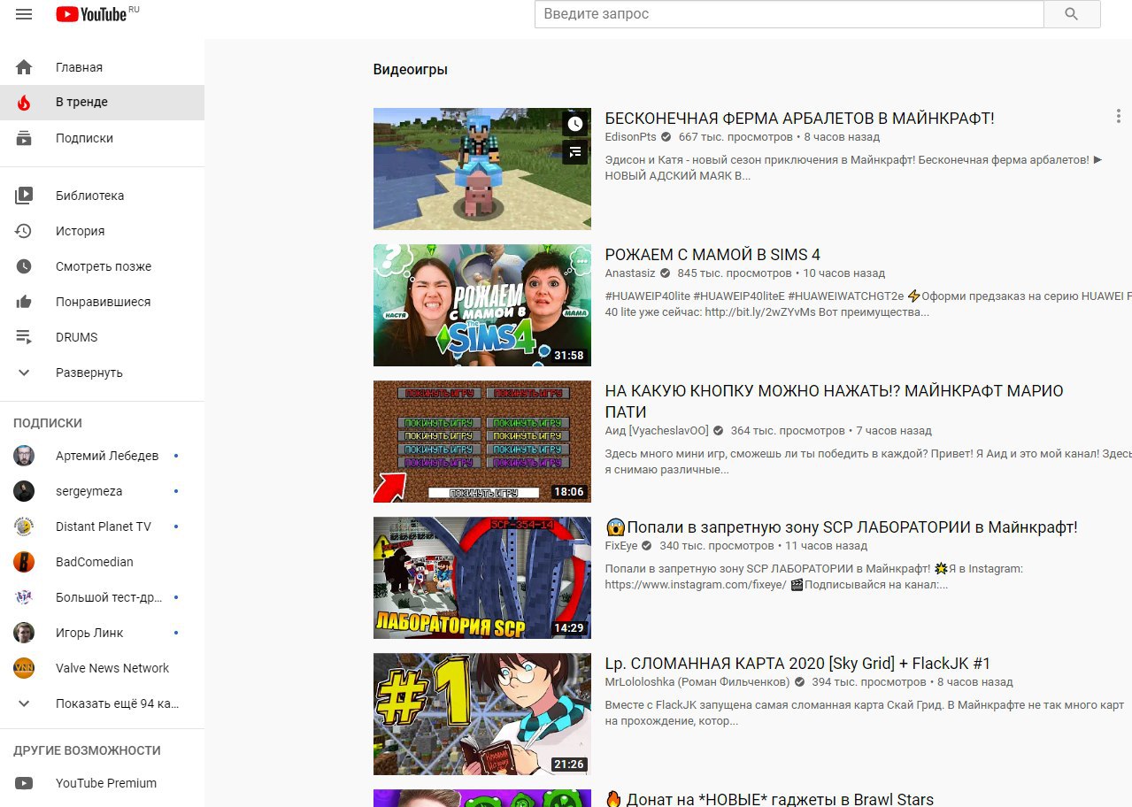
Task: Add crossbow farm video to queue
Action: [x=575, y=152]
